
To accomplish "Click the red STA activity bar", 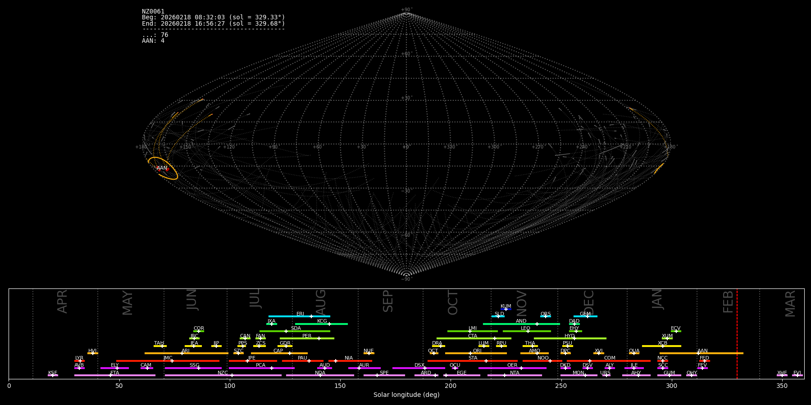I will point(473,361).
